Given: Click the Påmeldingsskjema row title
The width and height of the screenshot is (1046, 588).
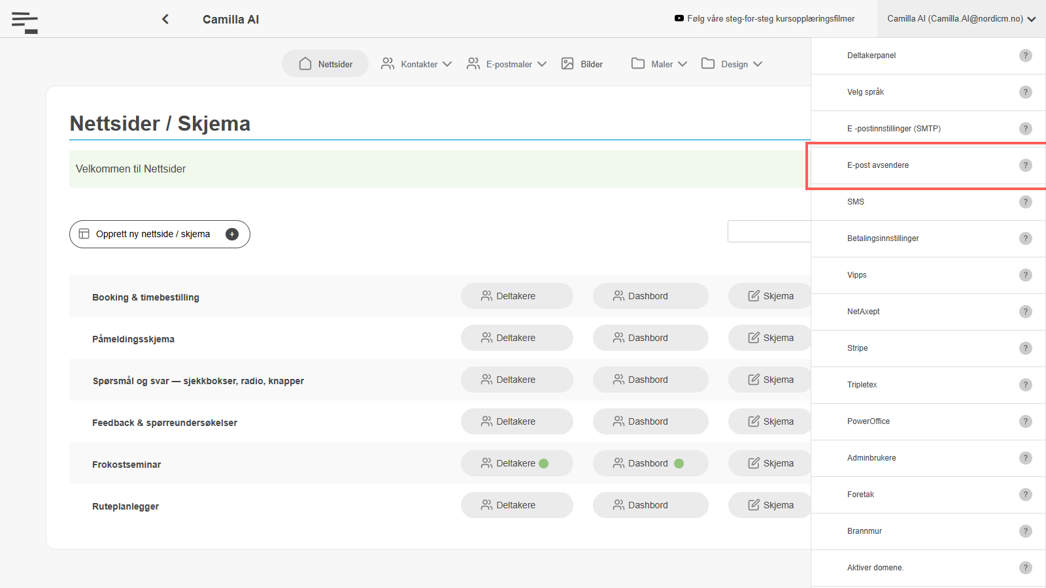Looking at the screenshot, I should click(133, 339).
